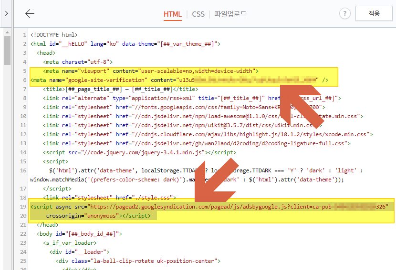Open the help question mark icon
This screenshot has width=396, height=270.
(x=345, y=13)
